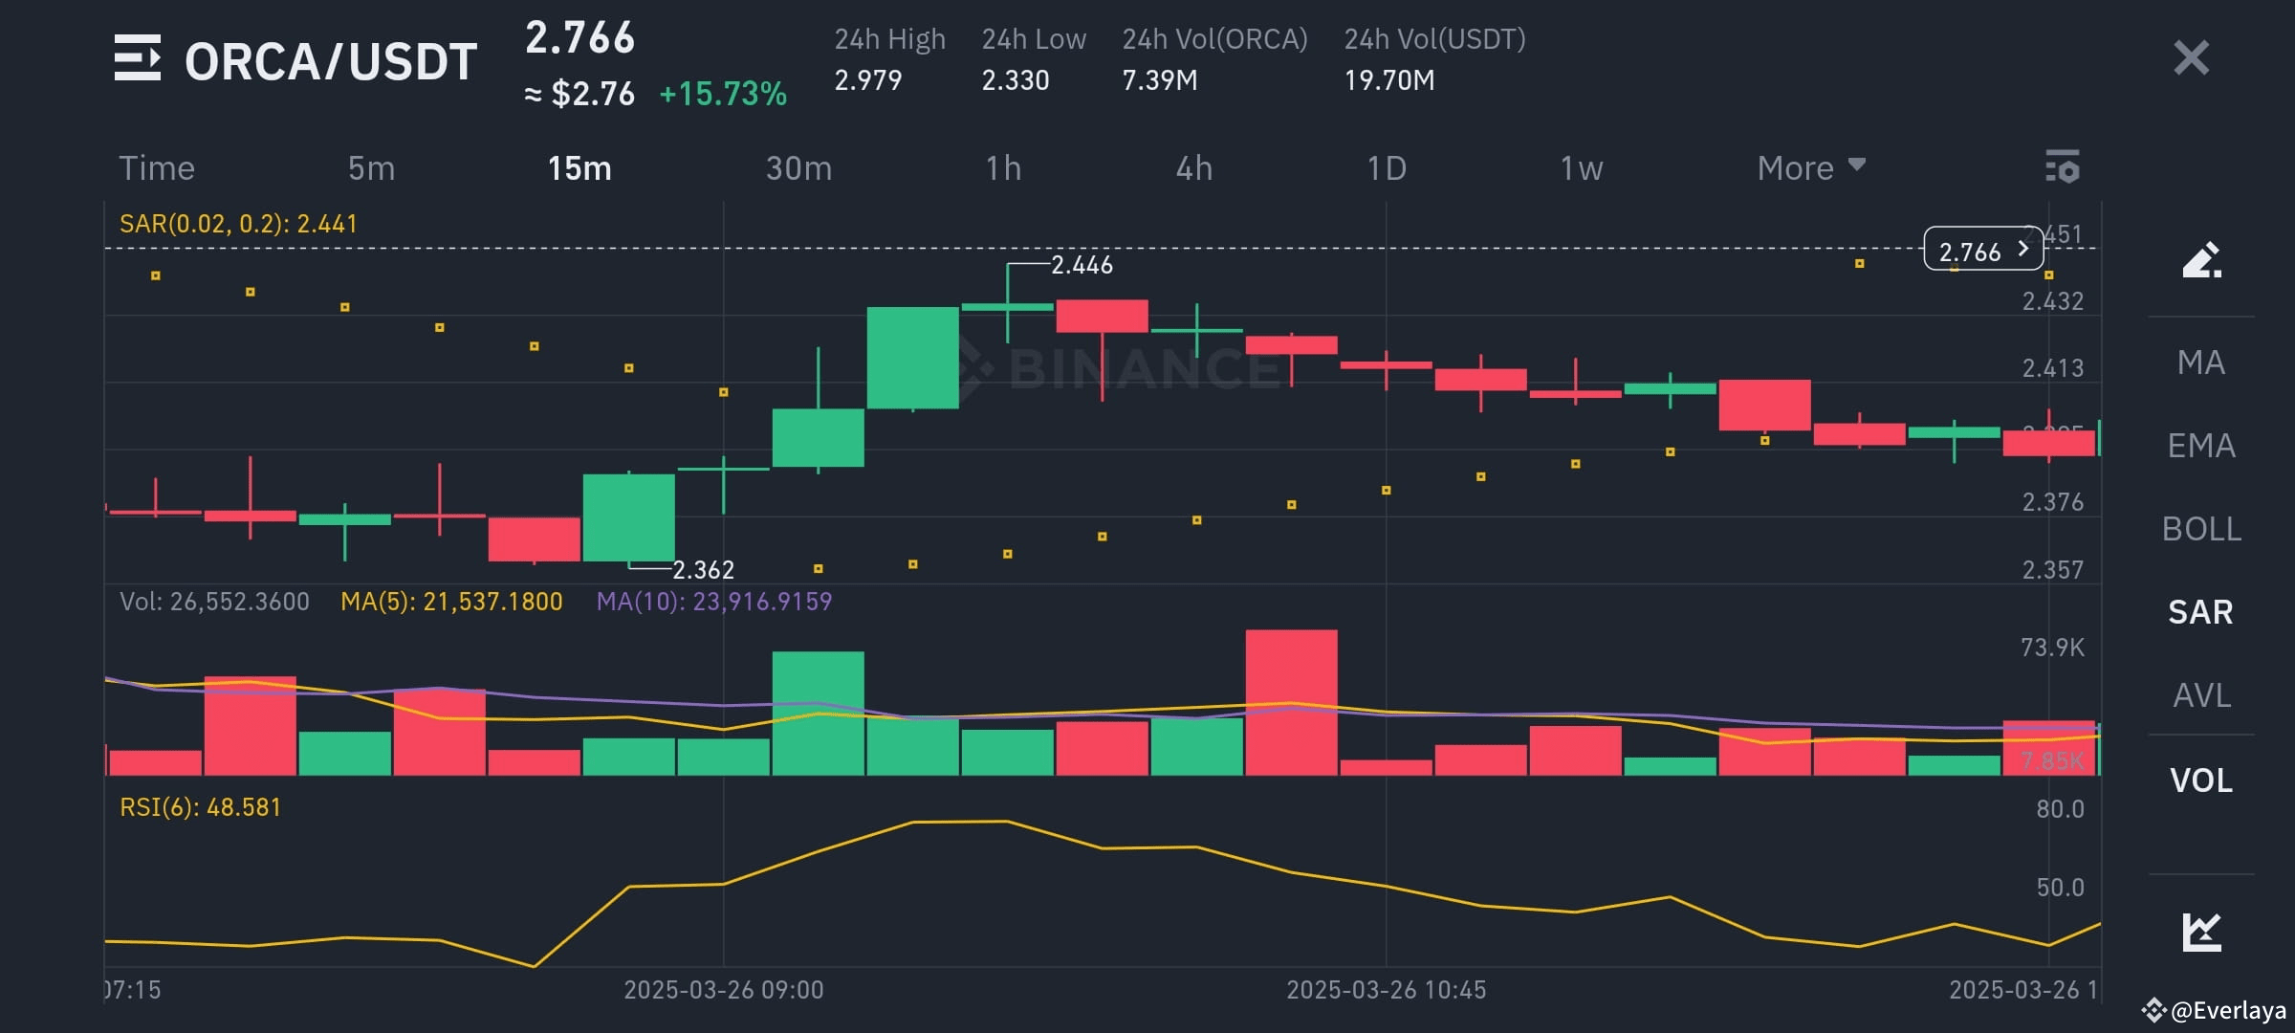
Task: Switch to the 1h timeframe tab
Action: click(1004, 167)
